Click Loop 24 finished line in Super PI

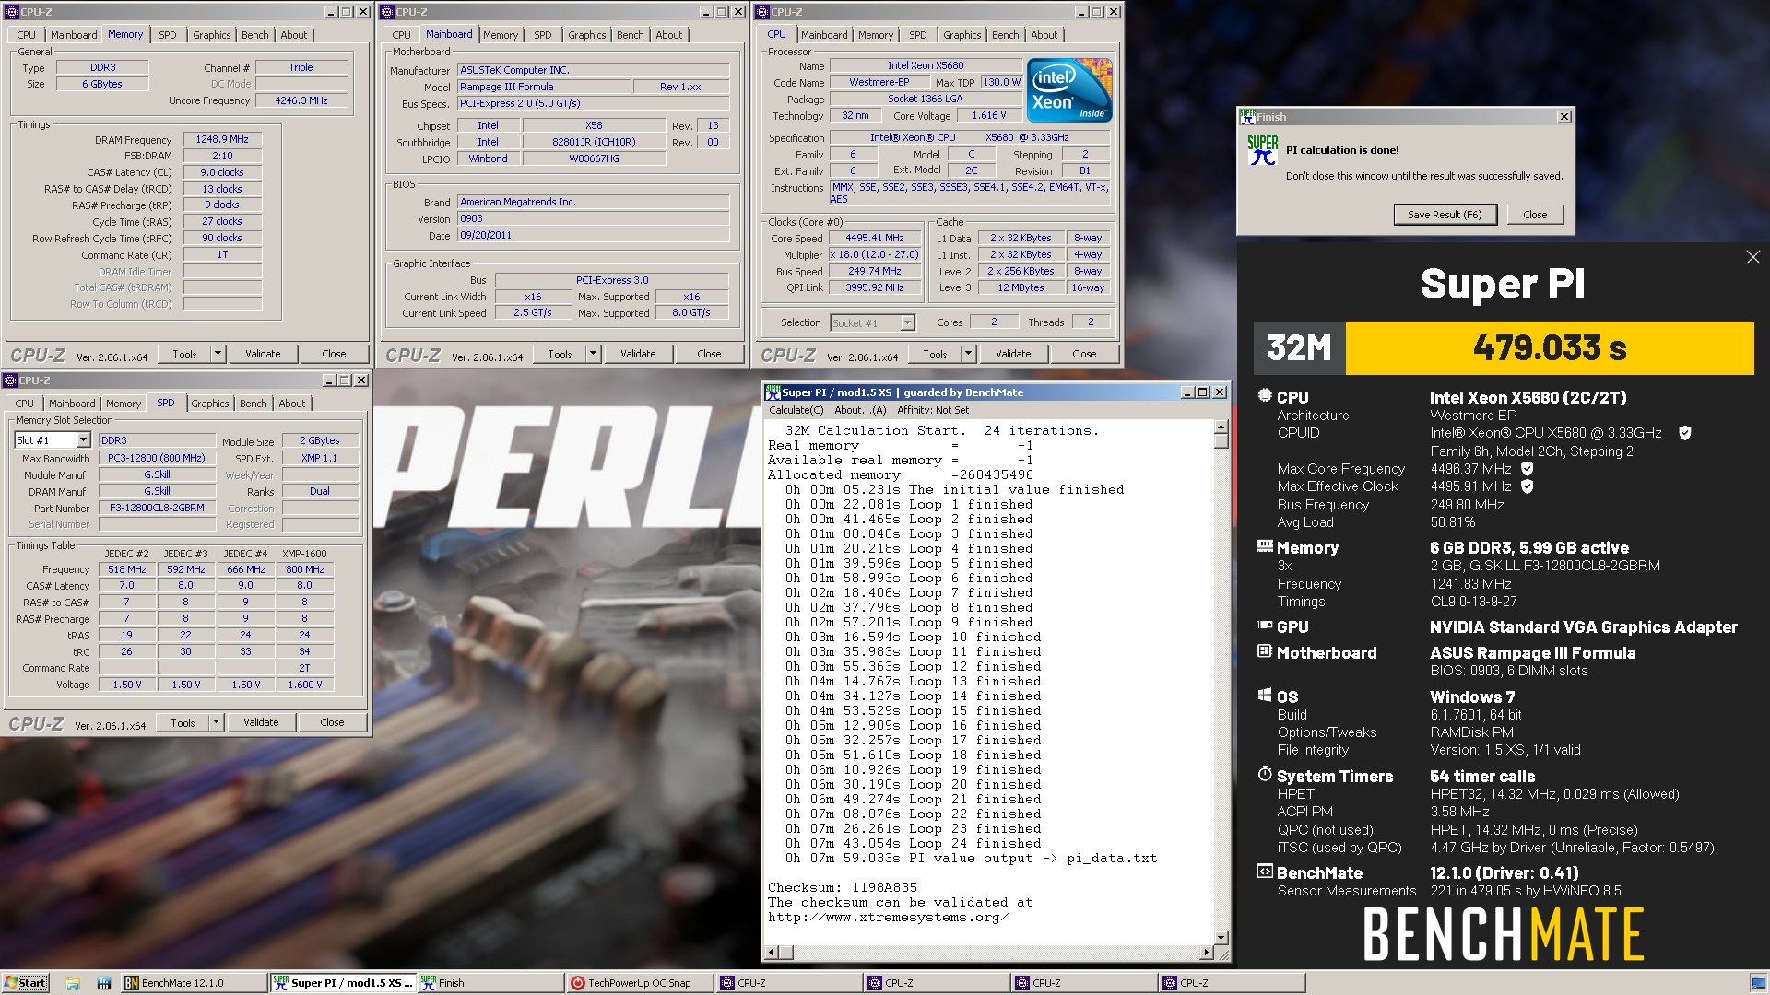[913, 844]
